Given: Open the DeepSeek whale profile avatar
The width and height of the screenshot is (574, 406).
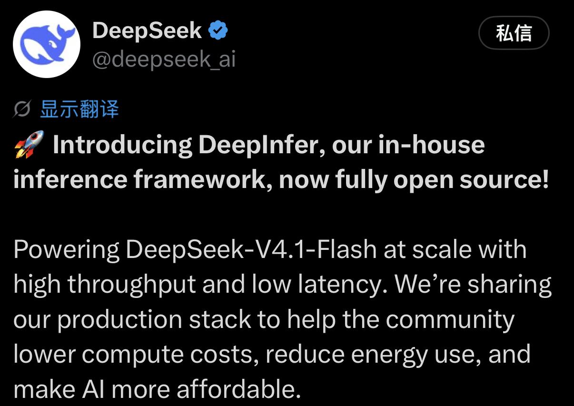Looking at the screenshot, I should (47, 45).
